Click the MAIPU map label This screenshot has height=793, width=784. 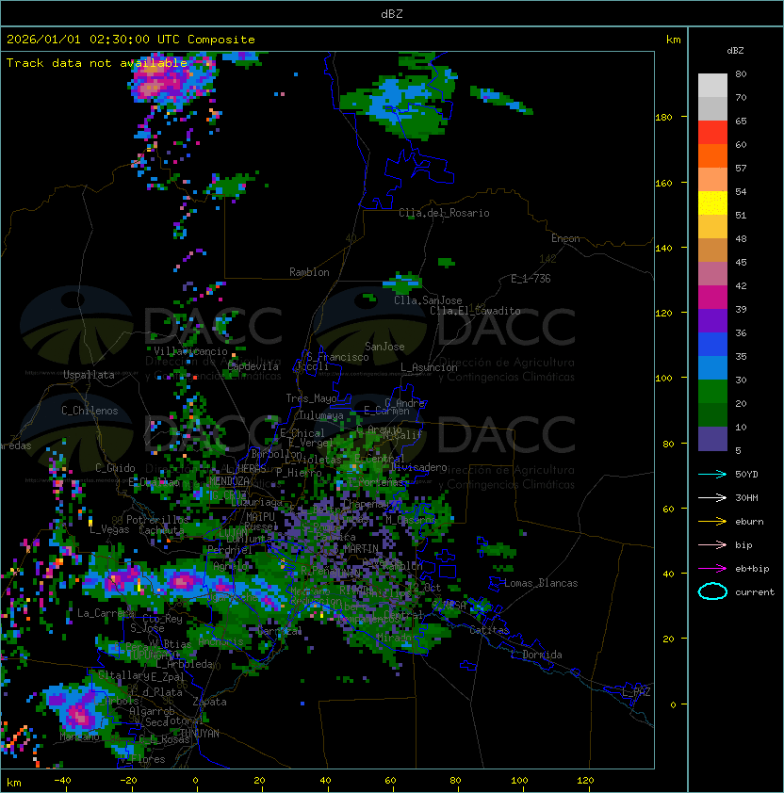tap(260, 517)
